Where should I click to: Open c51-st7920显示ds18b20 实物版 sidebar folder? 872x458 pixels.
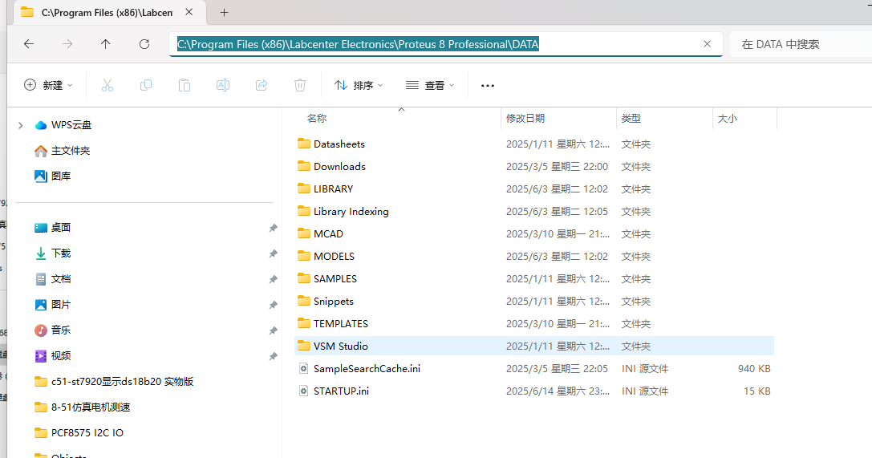tap(122, 381)
